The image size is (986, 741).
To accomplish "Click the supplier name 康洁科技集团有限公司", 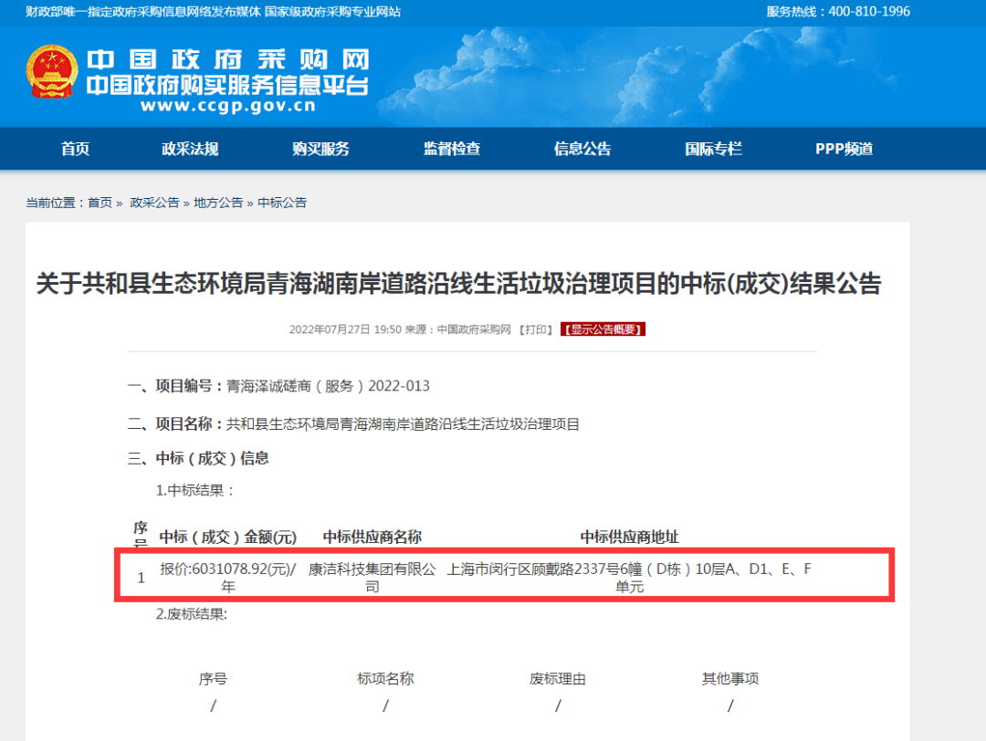I will [x=372, y=578].
